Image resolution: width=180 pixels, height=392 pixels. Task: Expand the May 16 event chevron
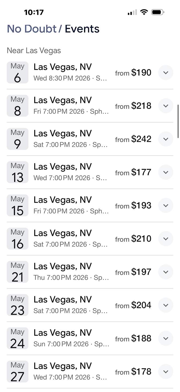(x=166, y=239)
